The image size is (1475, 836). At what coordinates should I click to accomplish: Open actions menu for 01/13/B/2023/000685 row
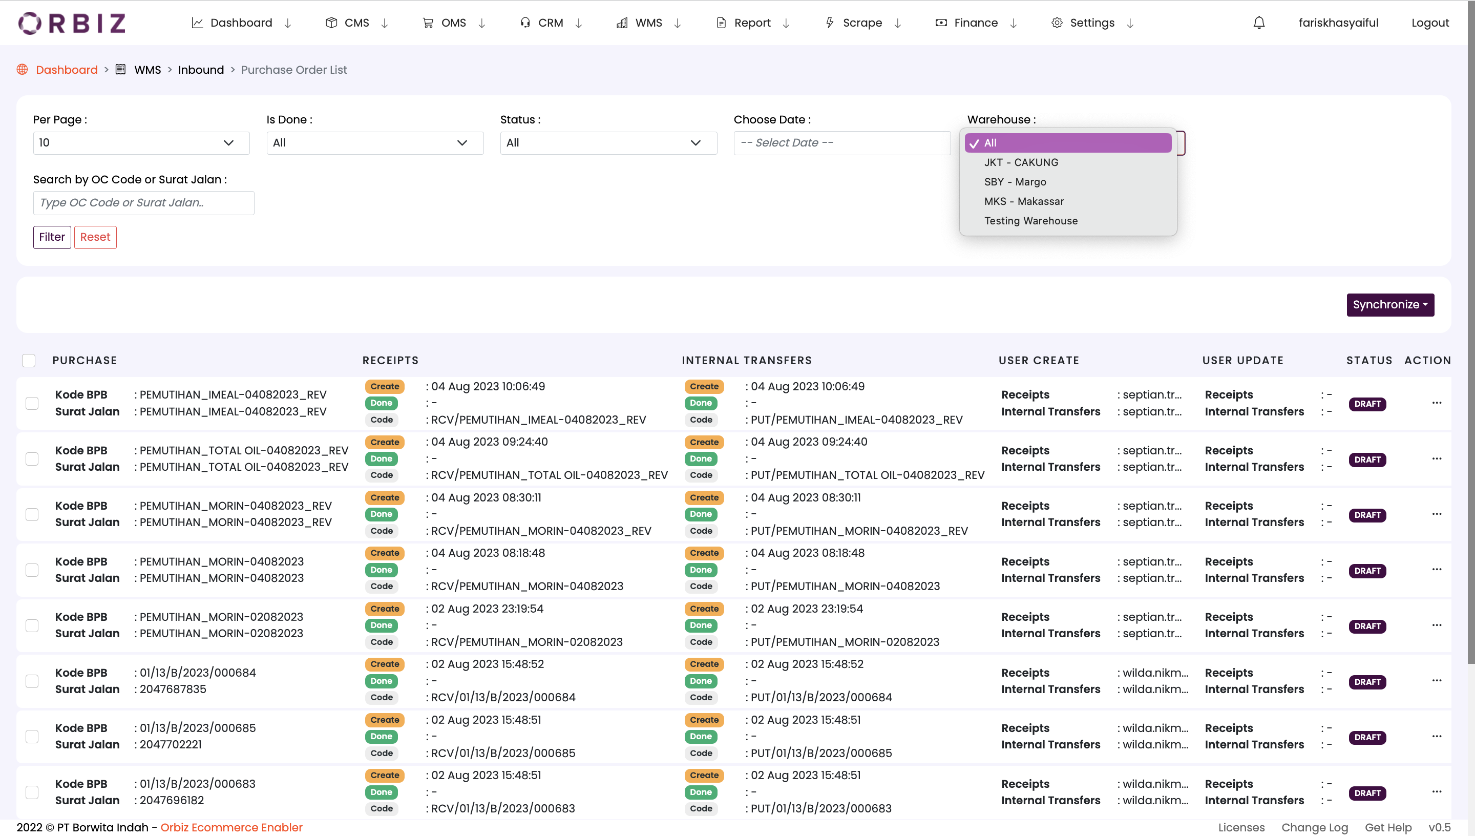pos(1437,736)
